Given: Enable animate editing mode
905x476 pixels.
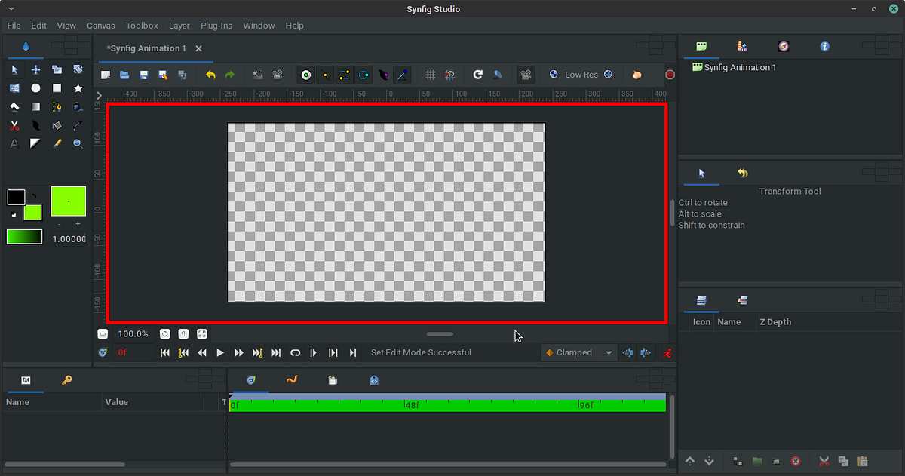Looking at the screenshot, I should point(667,352).
